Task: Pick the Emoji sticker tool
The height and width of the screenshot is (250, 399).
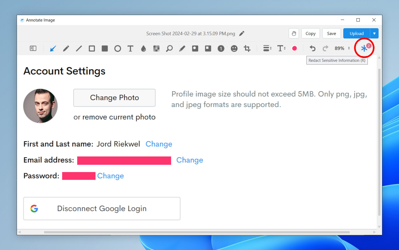Action: tap(234, 48)
